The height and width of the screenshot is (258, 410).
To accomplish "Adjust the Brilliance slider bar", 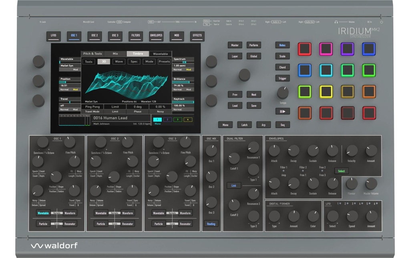I will point(183,82).
